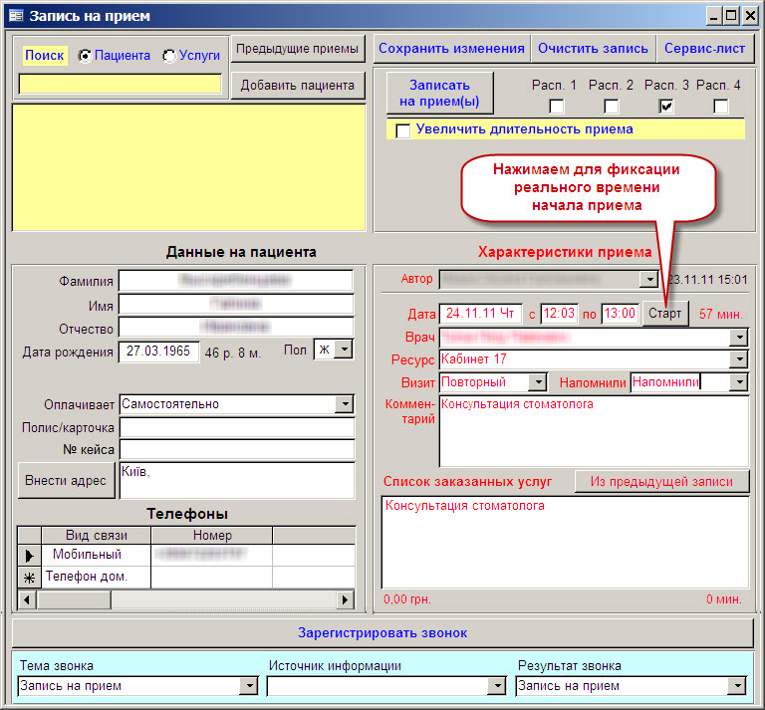Click Внести адрес button

pos(66,480)
